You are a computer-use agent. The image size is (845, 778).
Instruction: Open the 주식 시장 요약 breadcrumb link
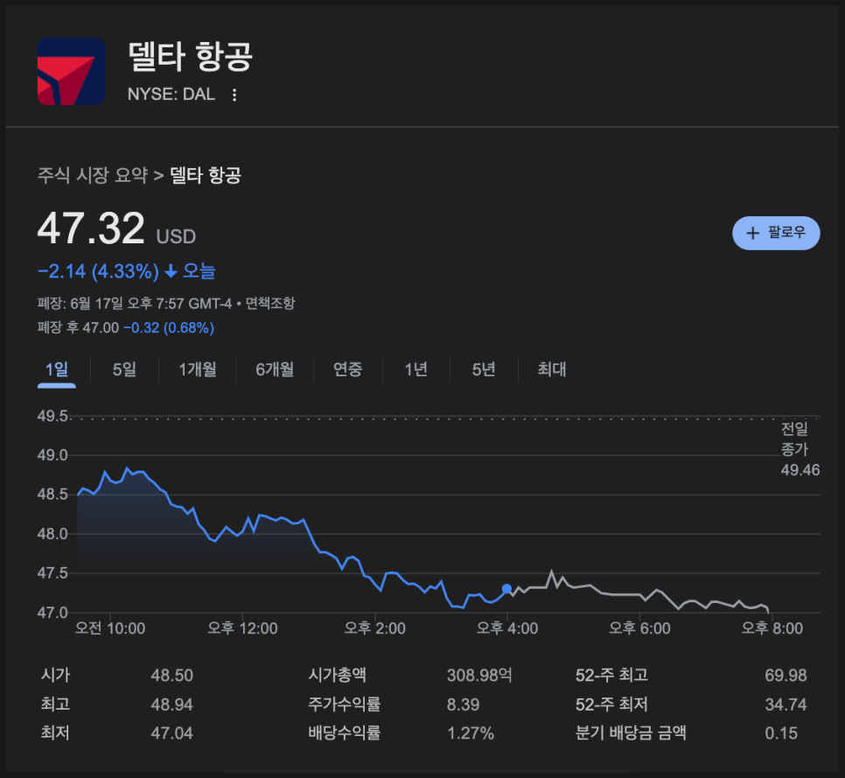92,175
